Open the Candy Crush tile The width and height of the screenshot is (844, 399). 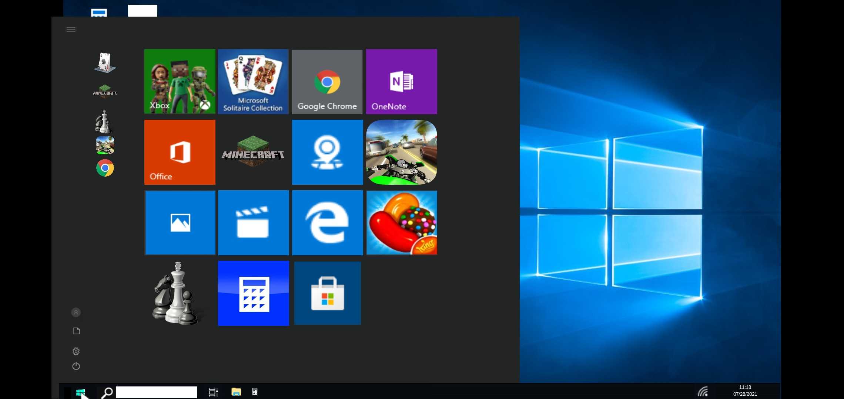click(x=401, y=222)
